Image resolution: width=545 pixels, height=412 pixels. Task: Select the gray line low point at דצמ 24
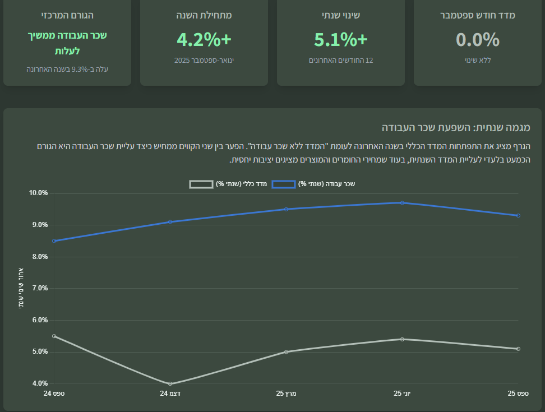(x=170, y=384)
